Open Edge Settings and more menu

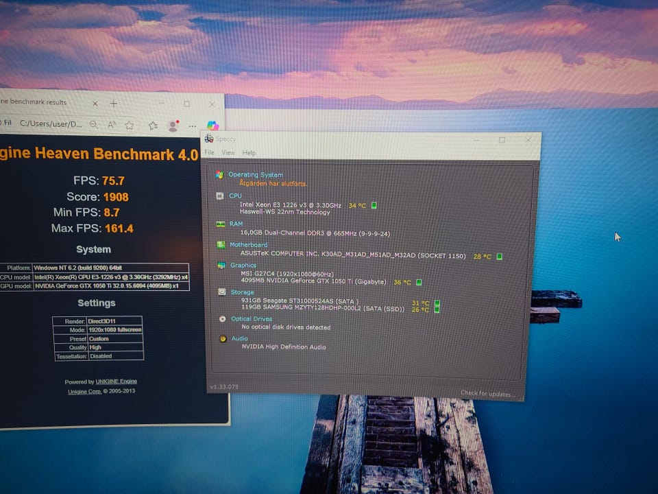[x=192, y=126]
